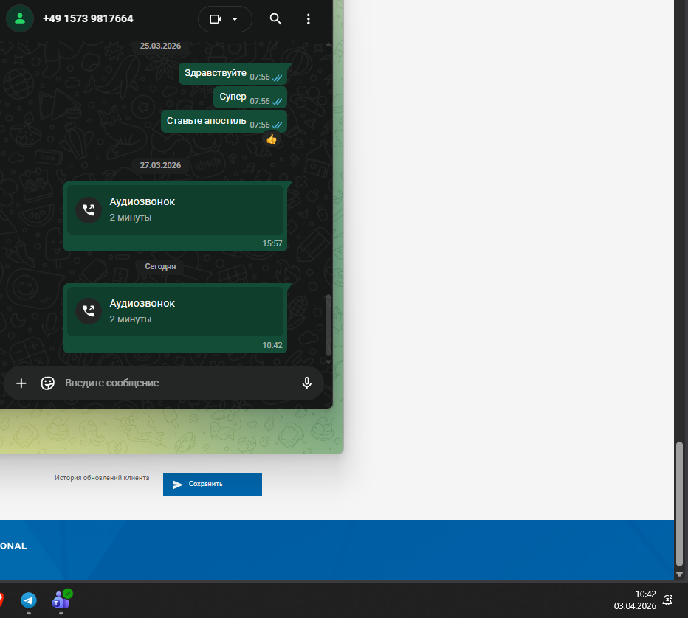Open the attachment plus menu
This screenshot has width=688, height=618.
tap(21, 383)
